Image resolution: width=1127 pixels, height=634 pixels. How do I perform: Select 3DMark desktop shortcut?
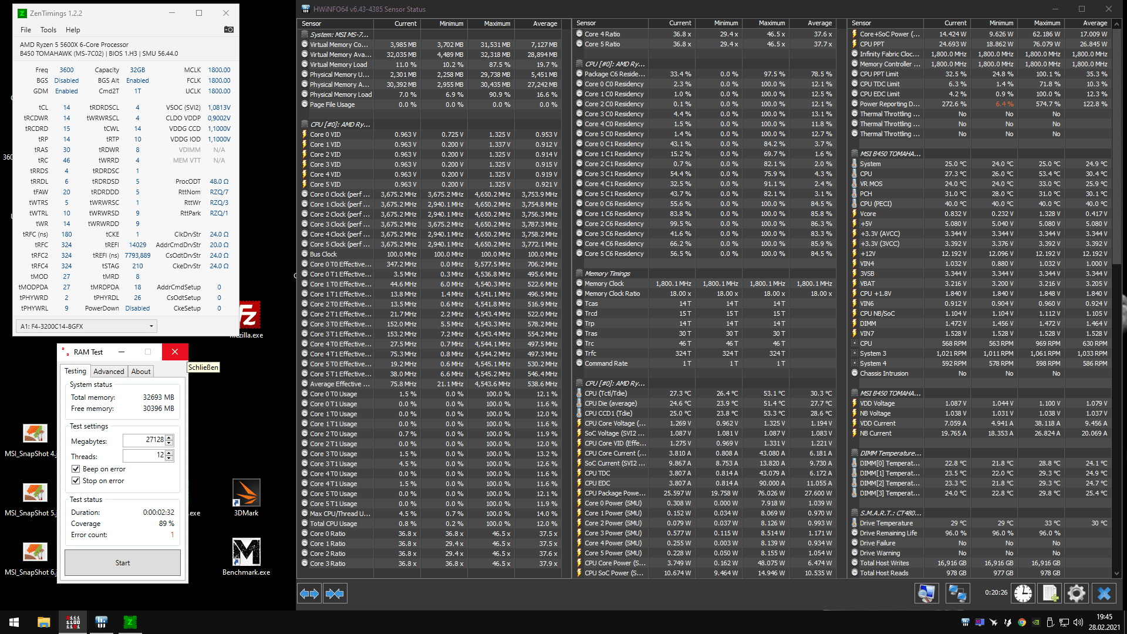pyautogui.click(x=247, y=498)
